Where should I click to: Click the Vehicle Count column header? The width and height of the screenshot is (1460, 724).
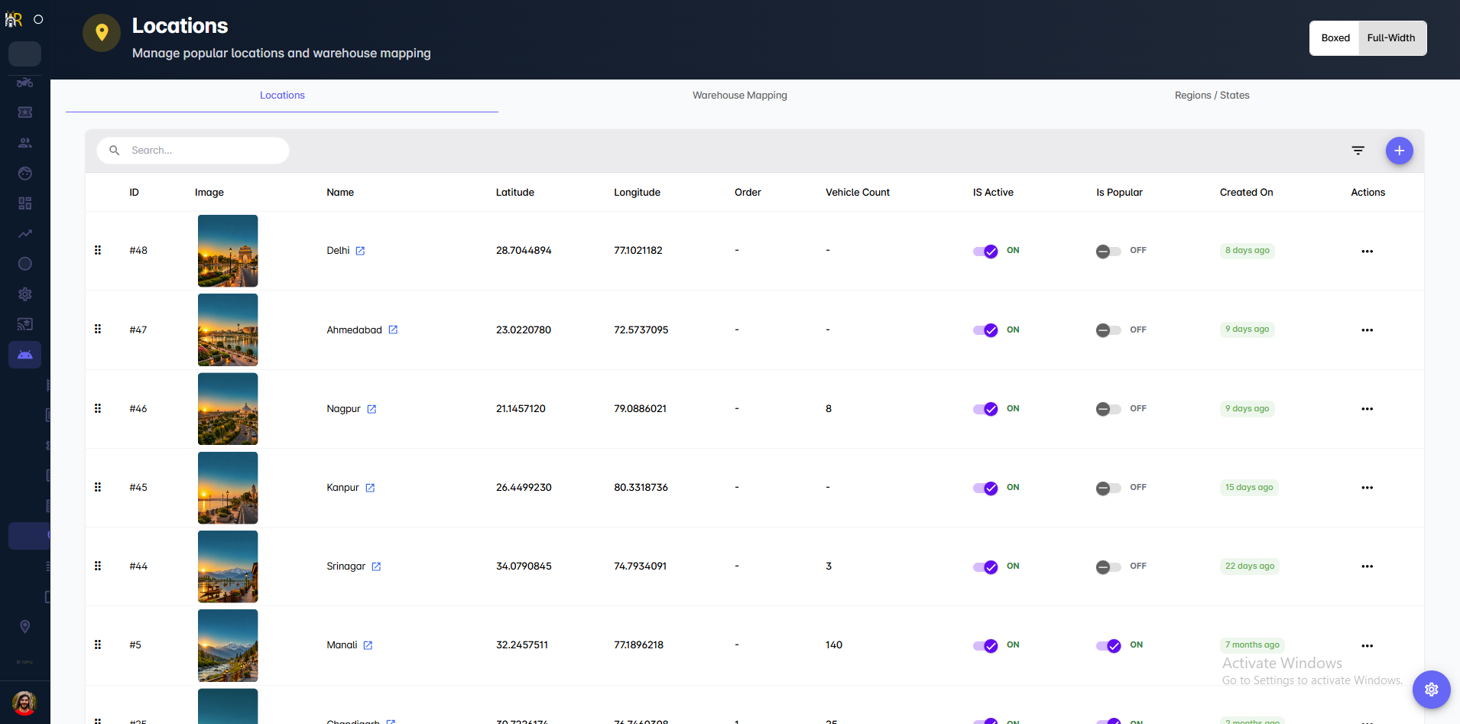858,193
